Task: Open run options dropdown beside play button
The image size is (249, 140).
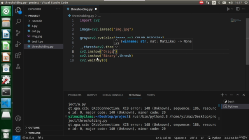Action: [x=232, y=9]
